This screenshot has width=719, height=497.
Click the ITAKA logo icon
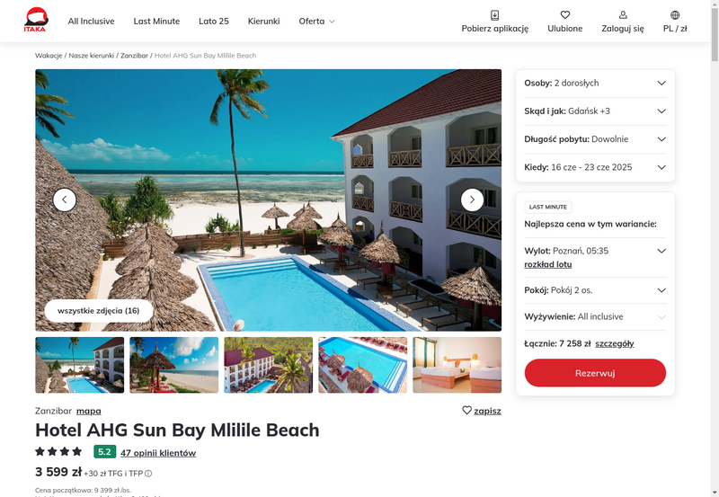(x=36, y=20)
